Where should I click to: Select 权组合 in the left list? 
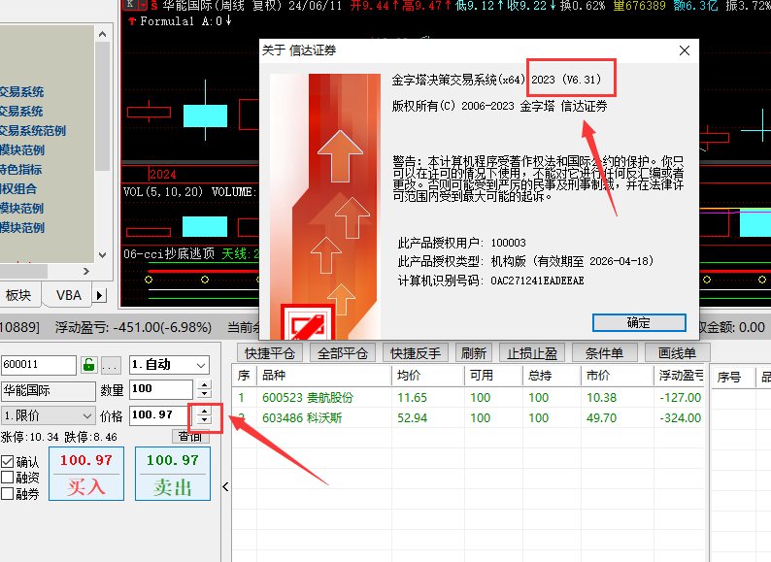point(18,189)
